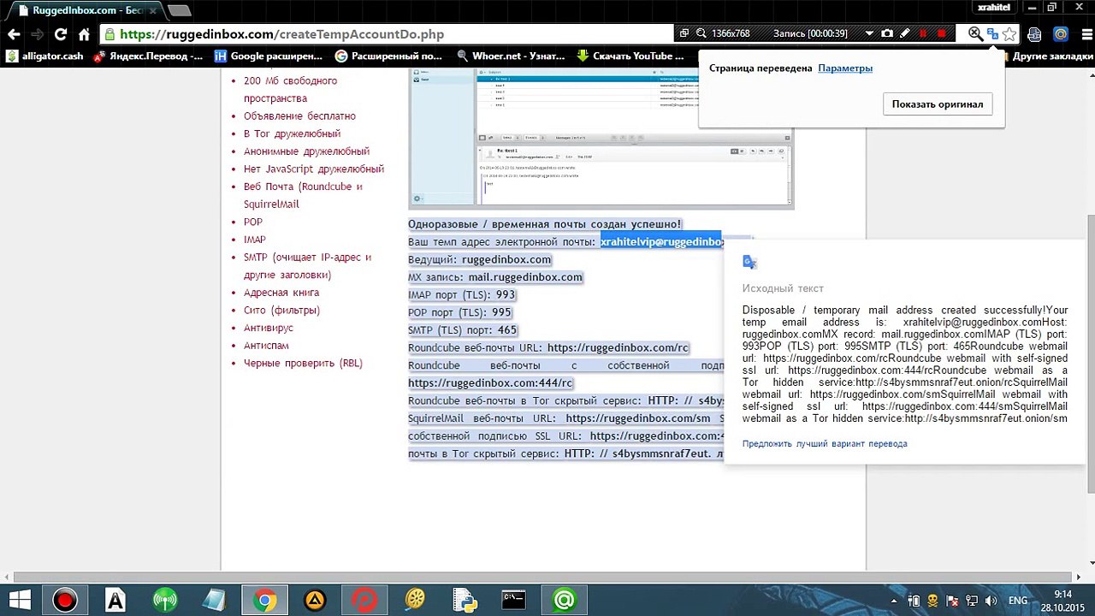Open the red circular-arrow app in taskbar
Image resolution: width=1095 pixels, height=616 pixels.
(364, 601)
